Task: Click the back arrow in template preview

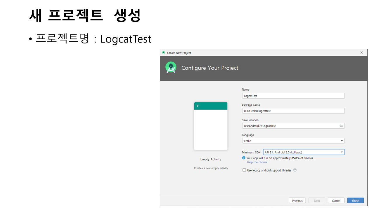Action: tap(198, 106)
